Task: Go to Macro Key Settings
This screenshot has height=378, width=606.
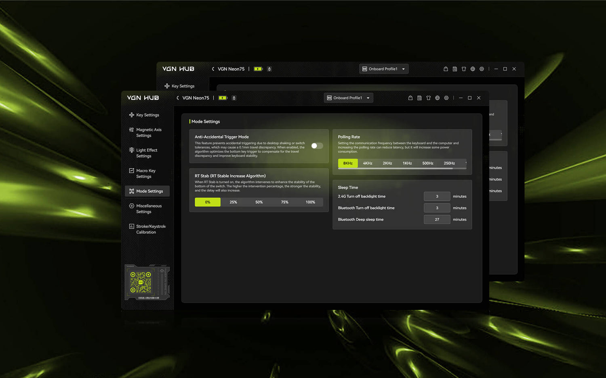Action: pos(147,173)
